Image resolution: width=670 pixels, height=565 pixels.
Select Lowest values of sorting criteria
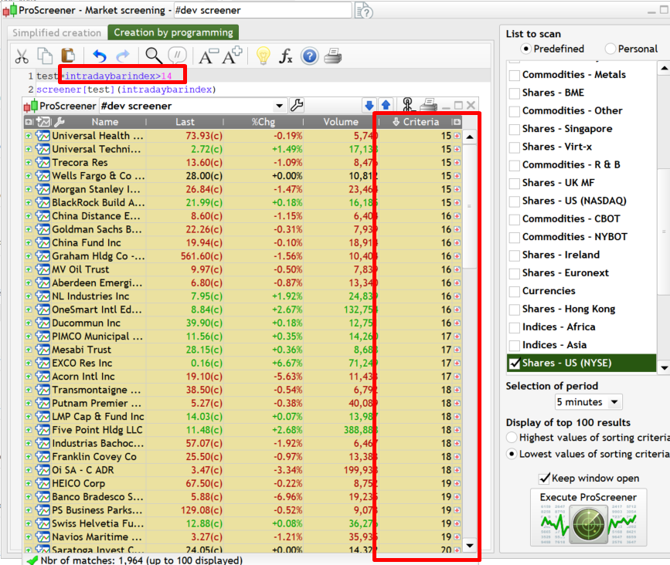tap(512, 454)
